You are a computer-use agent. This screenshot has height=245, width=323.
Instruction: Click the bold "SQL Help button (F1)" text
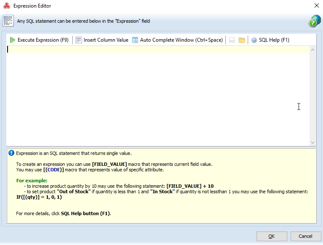85,213
